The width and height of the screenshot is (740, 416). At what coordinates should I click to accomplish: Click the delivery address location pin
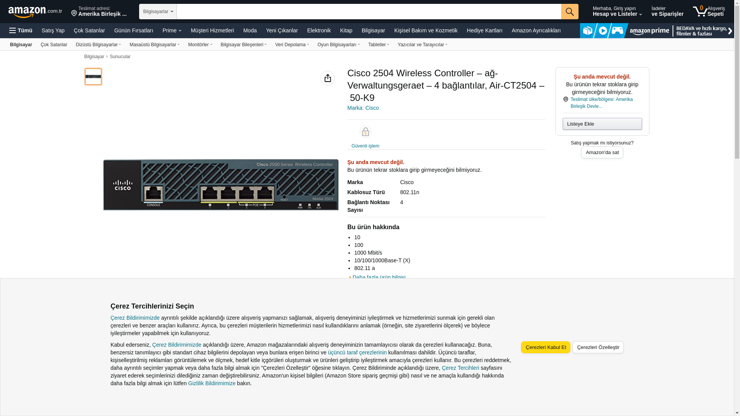74,13
